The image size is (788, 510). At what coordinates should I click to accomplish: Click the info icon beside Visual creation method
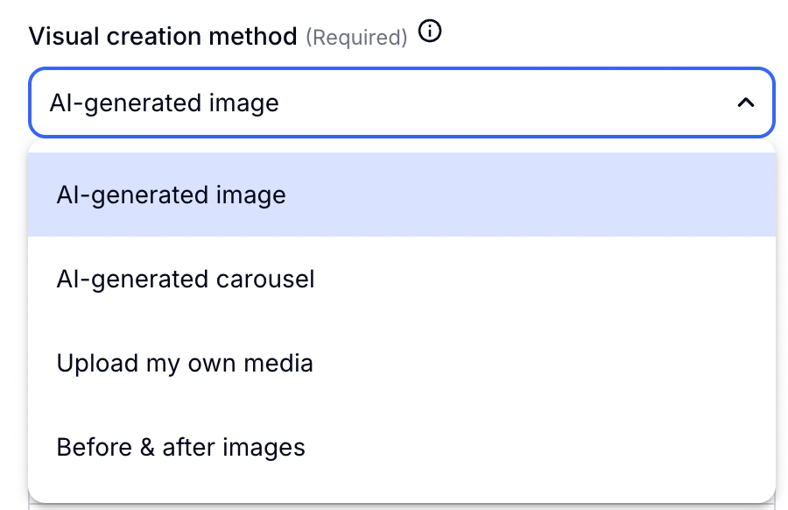pyautogui.click(x=430, y=33)
